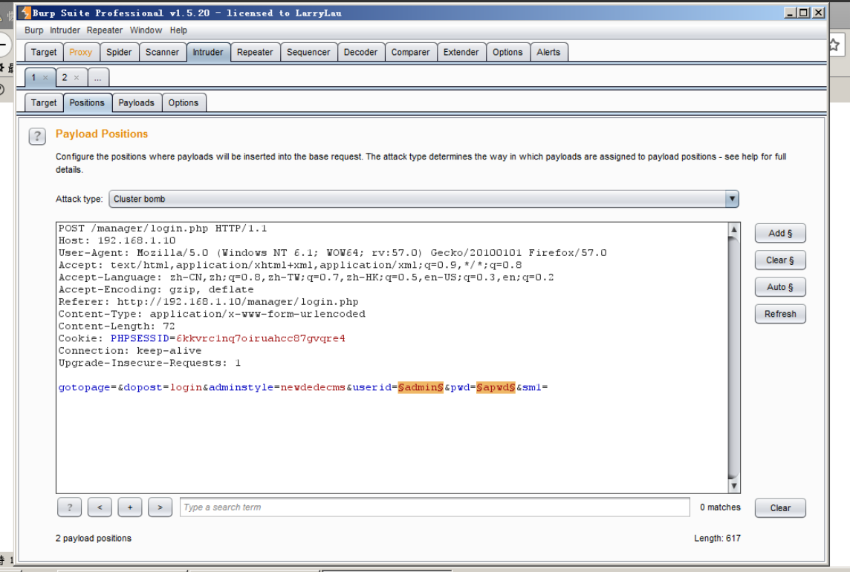Image resolution: width=850 pixels, height=572 pixels.
Task: Click the search term input field
Action: click(x=435, y=507)
